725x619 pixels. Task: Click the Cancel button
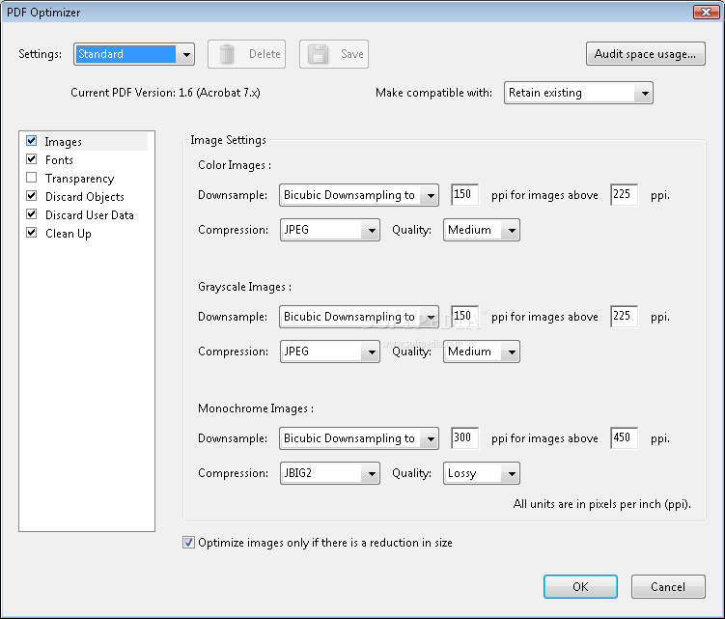click(668, 586)
